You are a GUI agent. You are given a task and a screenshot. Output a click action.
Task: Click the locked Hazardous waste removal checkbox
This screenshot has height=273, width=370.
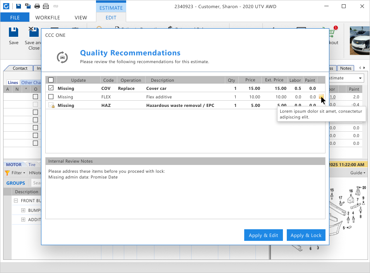pos(51,105)
